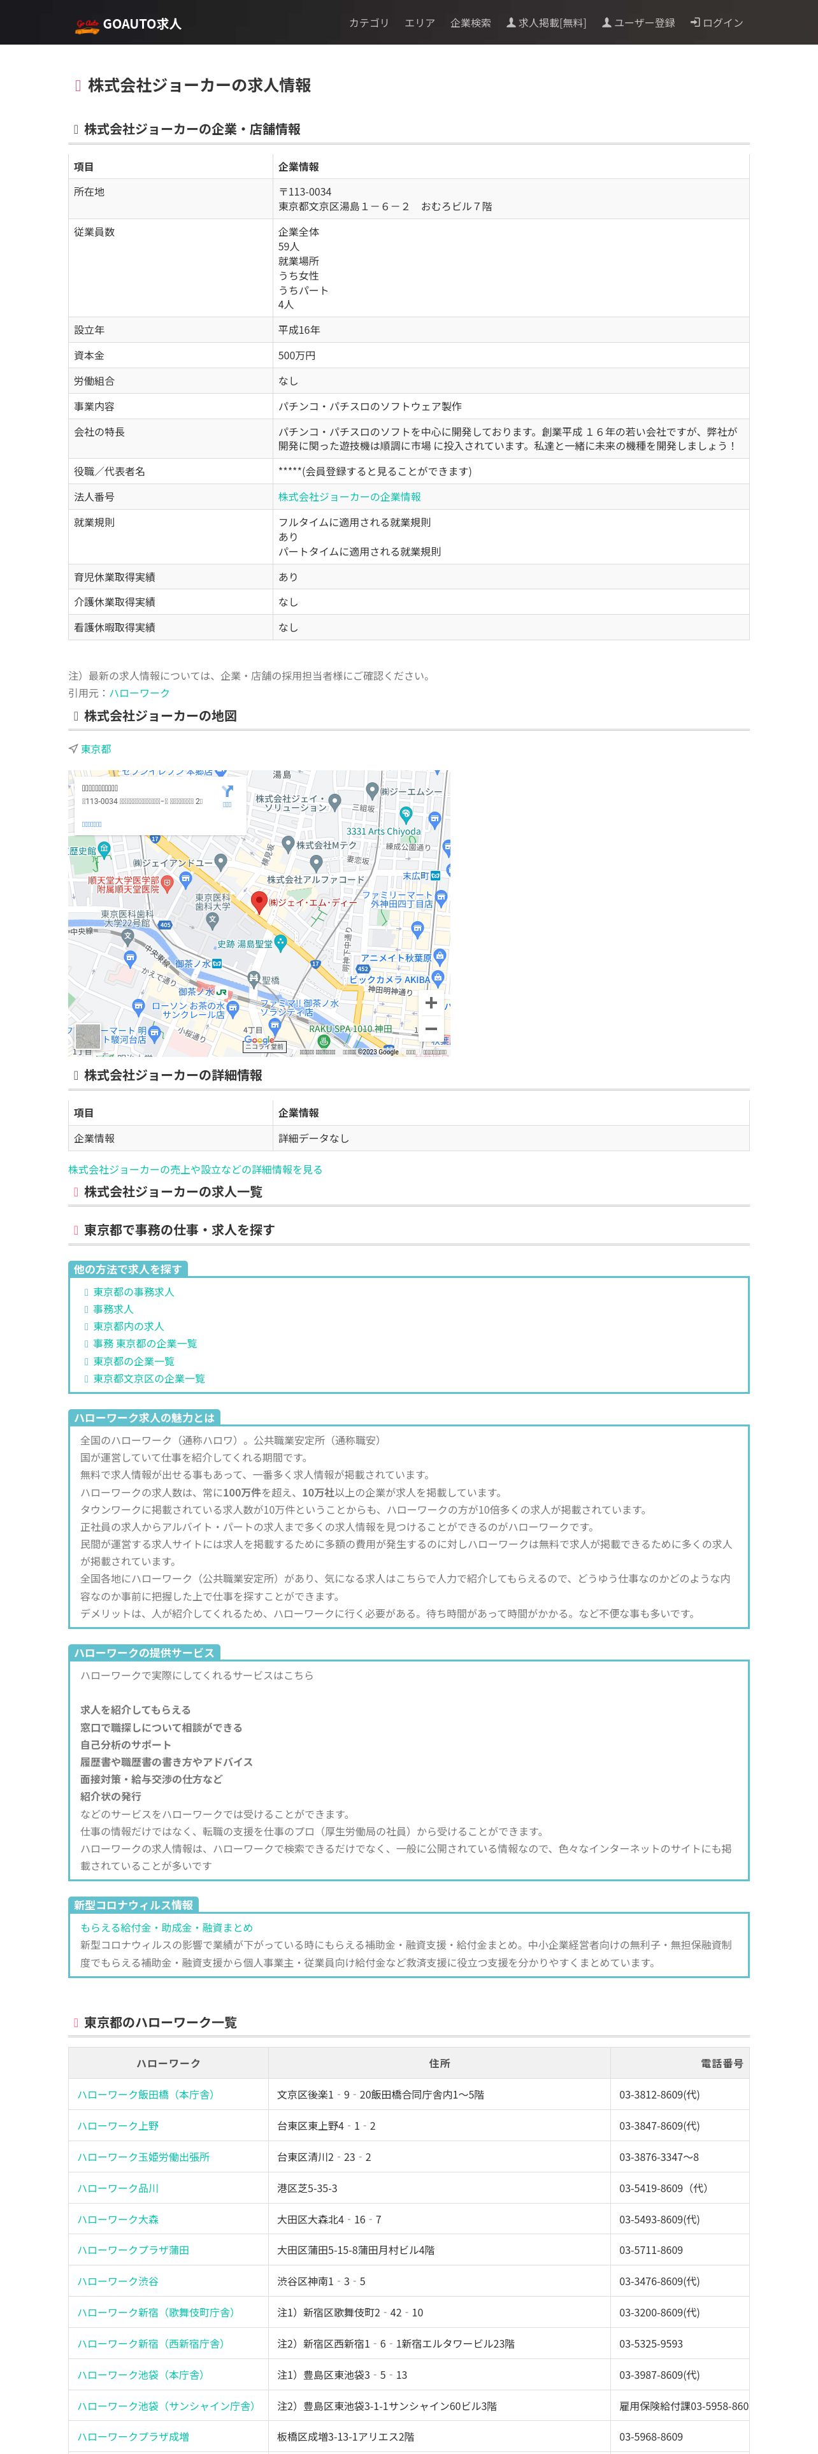818x2454 pixels.
Task: Follow the ハローワーク source link
Action: coord(139,692)
